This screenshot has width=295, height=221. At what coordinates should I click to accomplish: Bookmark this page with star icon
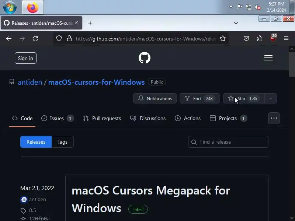tap(223, 39)
